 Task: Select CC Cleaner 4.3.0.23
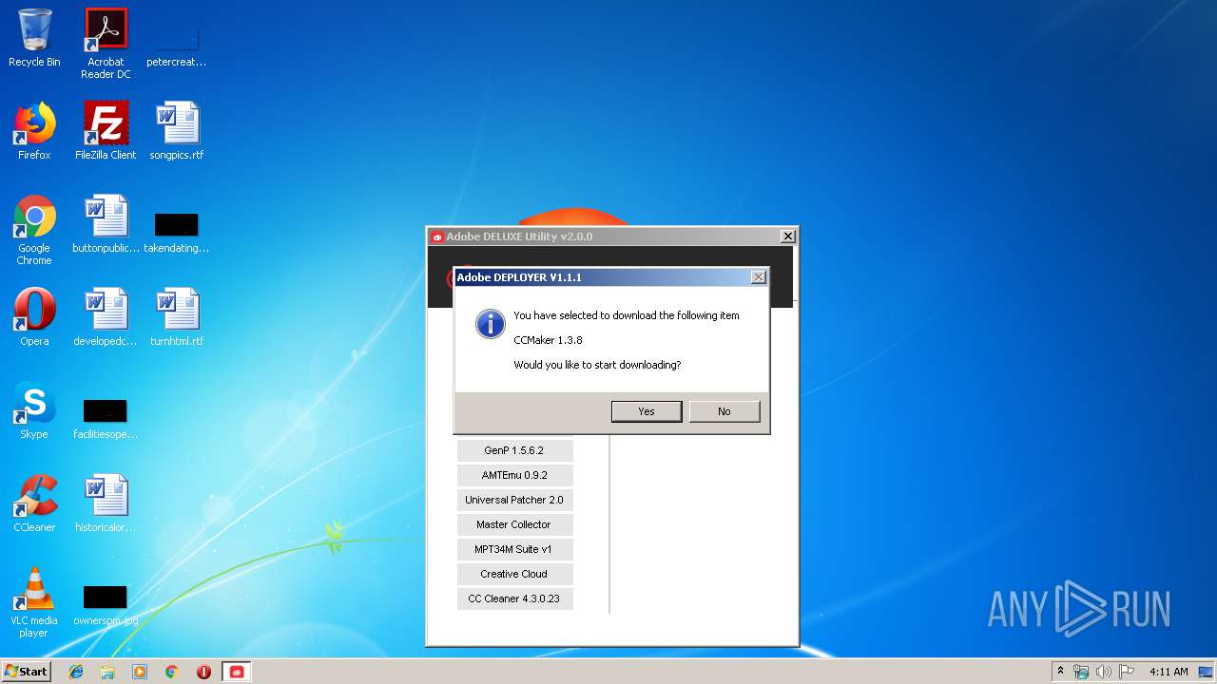coord(514,598)
